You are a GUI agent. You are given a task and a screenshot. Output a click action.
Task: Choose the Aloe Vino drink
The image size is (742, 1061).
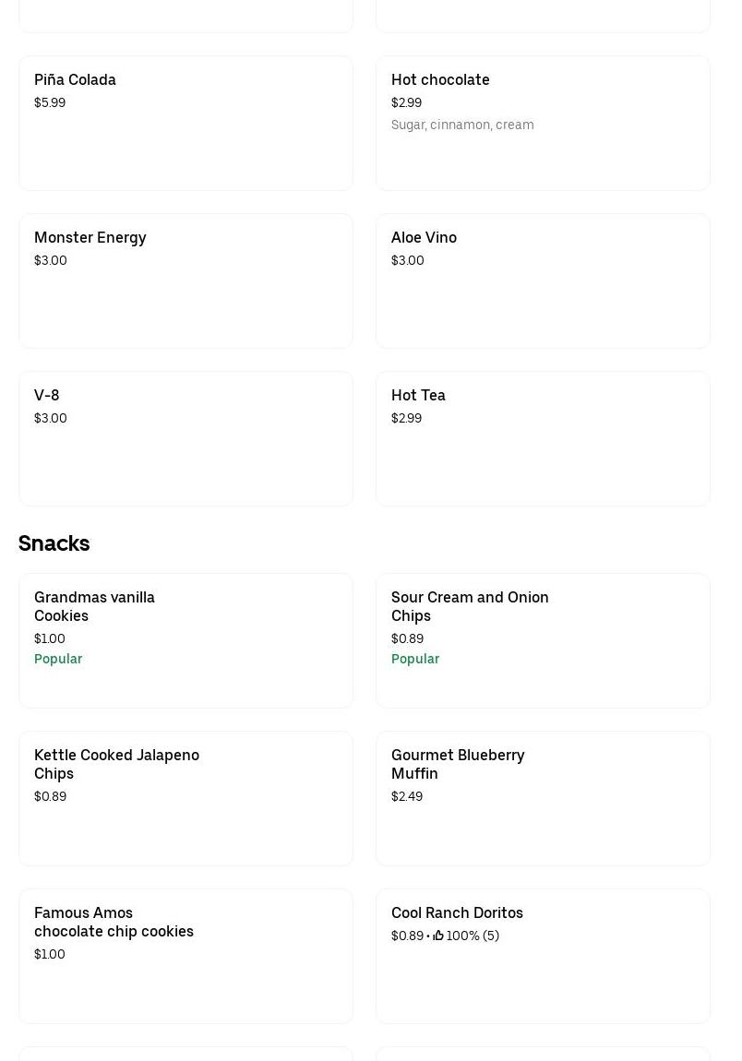pos(543,280)
